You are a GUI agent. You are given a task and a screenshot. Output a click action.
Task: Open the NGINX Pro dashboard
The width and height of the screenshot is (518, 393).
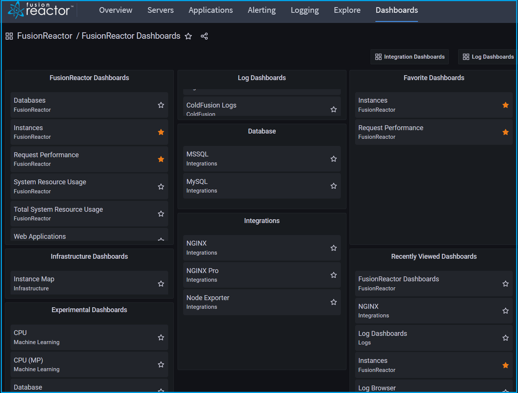[262, 275]
